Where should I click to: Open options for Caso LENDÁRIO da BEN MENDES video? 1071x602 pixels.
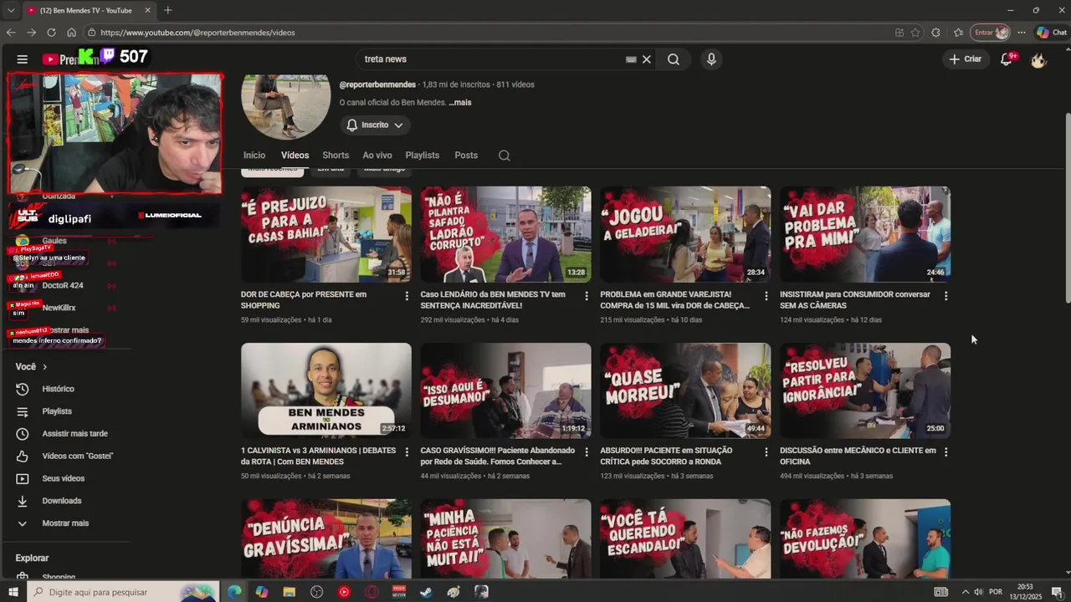587,296
